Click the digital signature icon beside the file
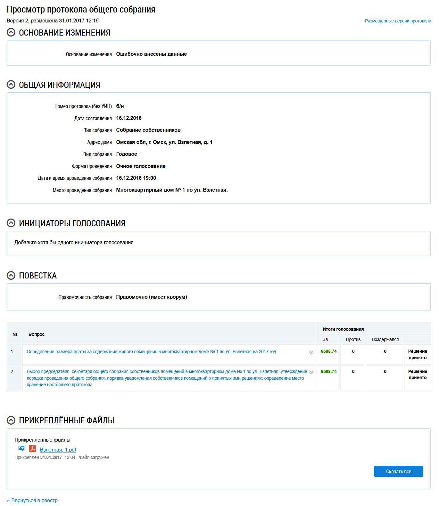 21,448
